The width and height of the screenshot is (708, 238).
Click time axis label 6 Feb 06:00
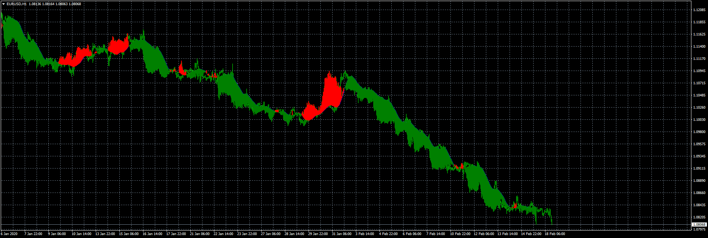(412, 234)
